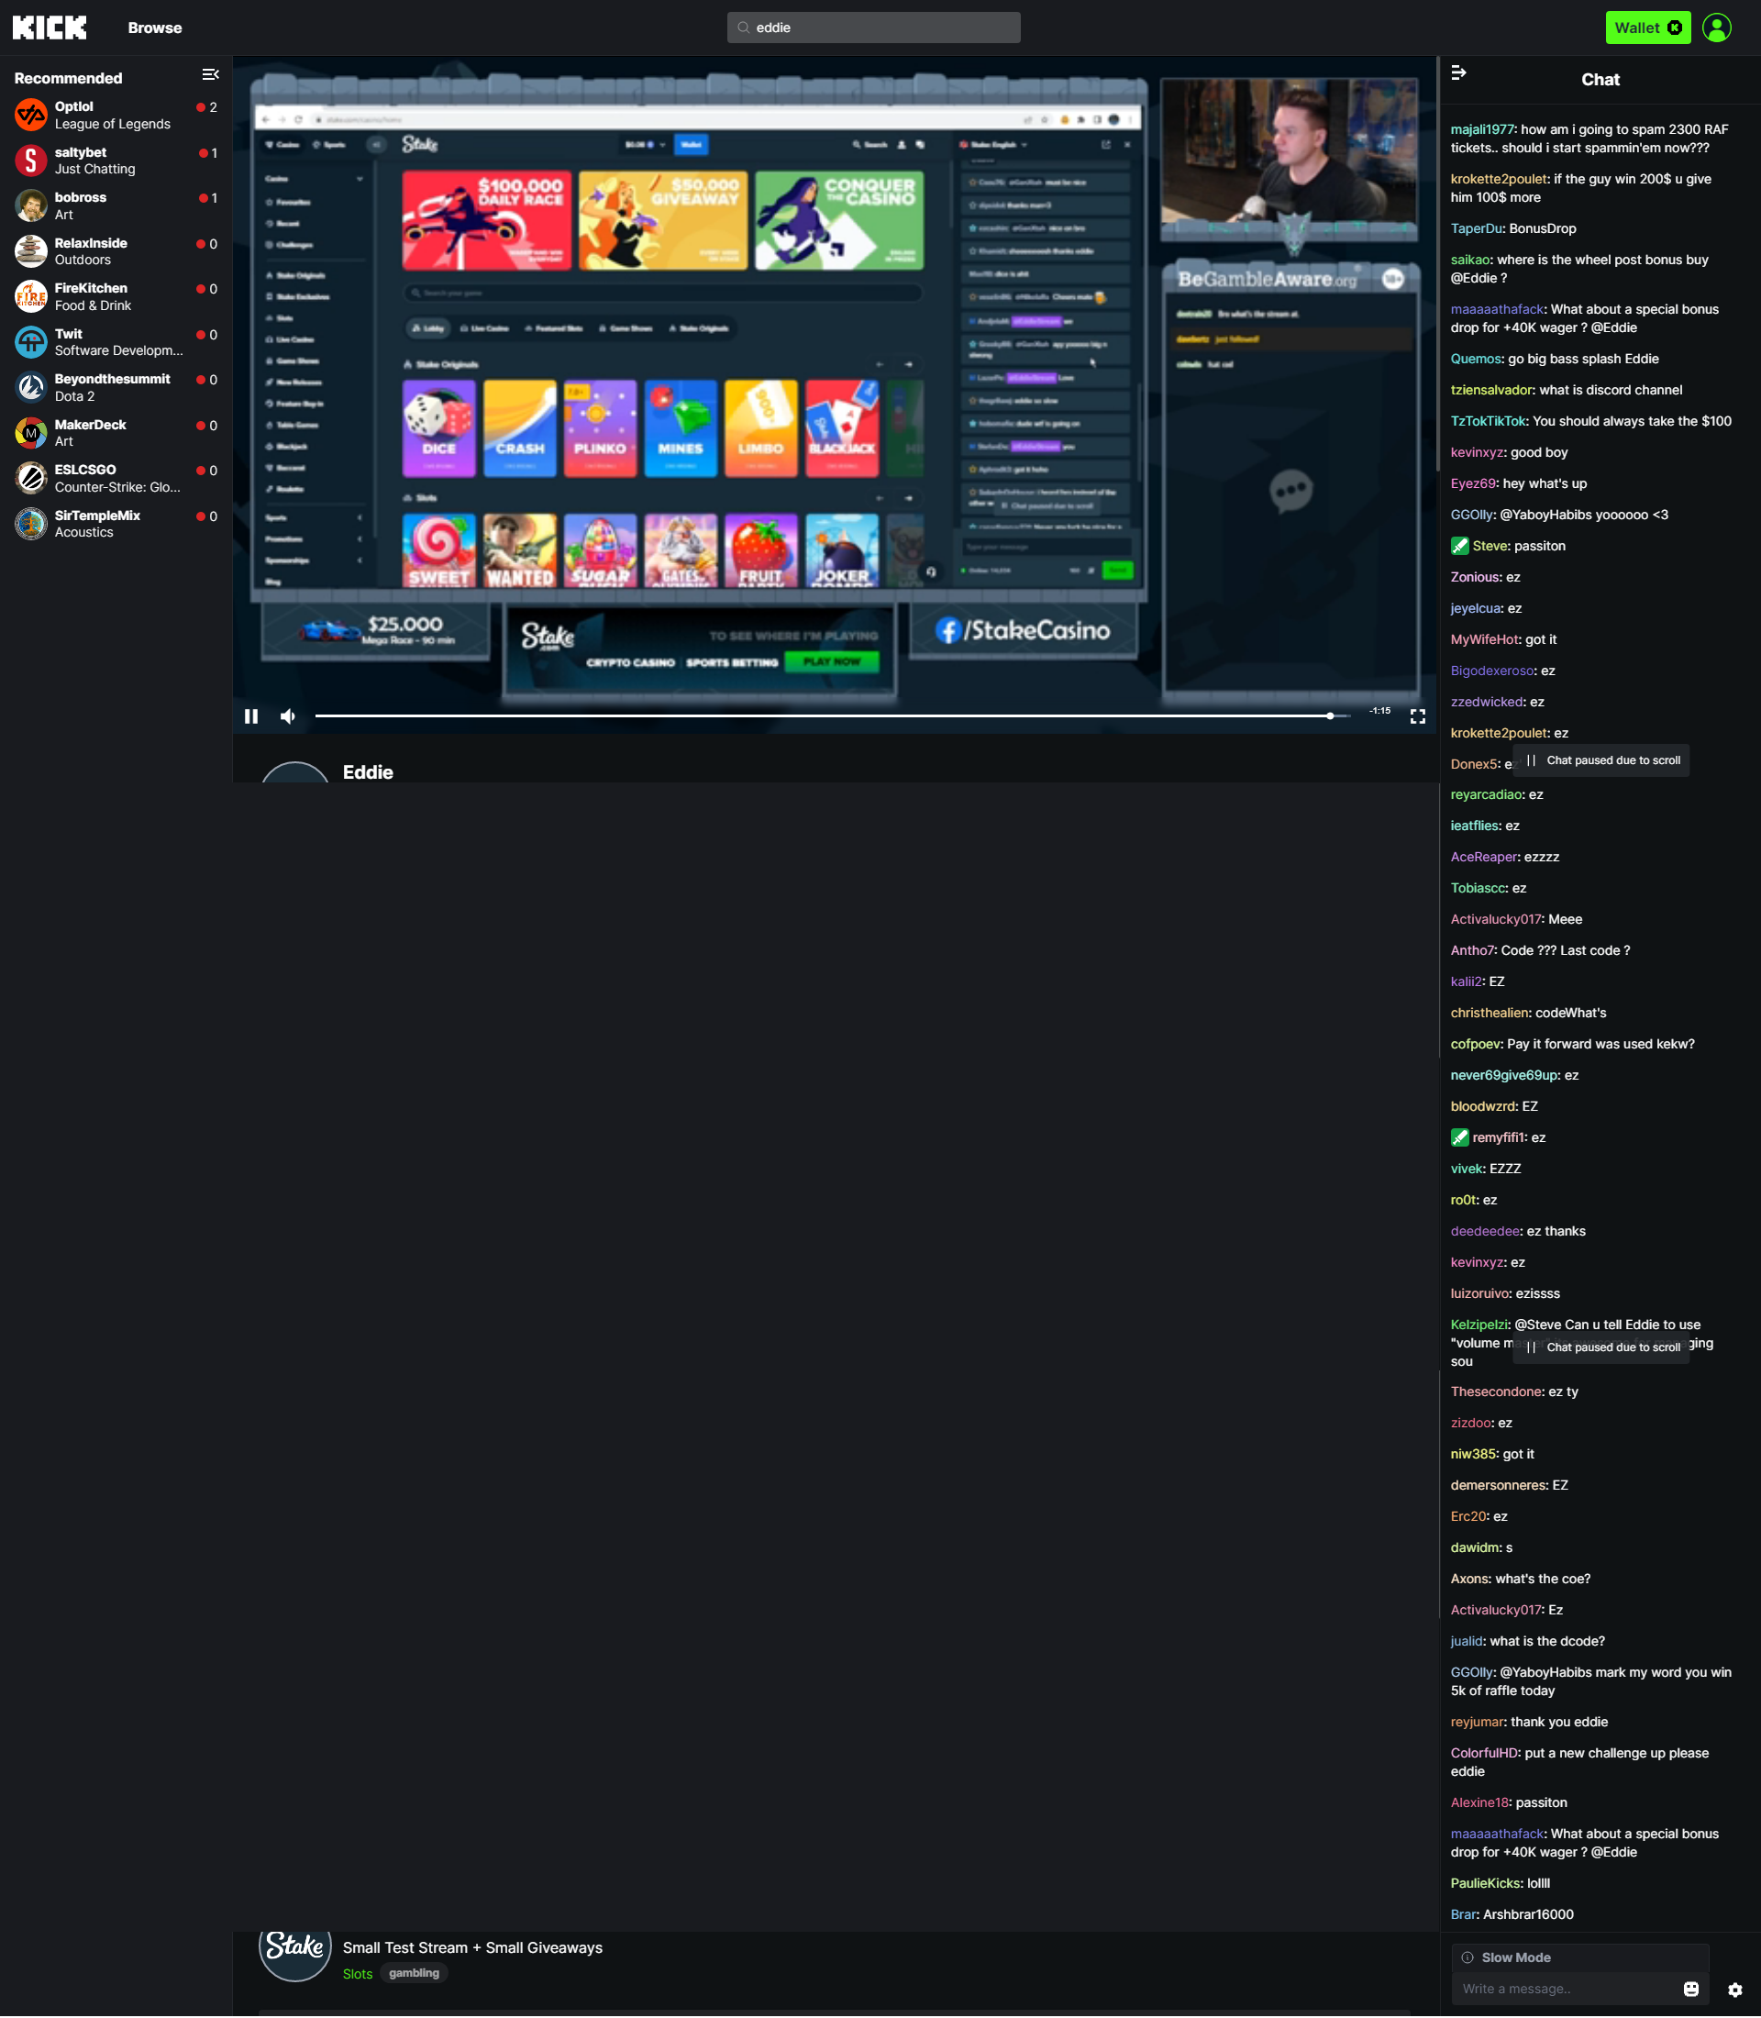This screenshot has height=2018, width=1761.
Task: Open the Optlol channel name
Action: (x=73, y=106)
